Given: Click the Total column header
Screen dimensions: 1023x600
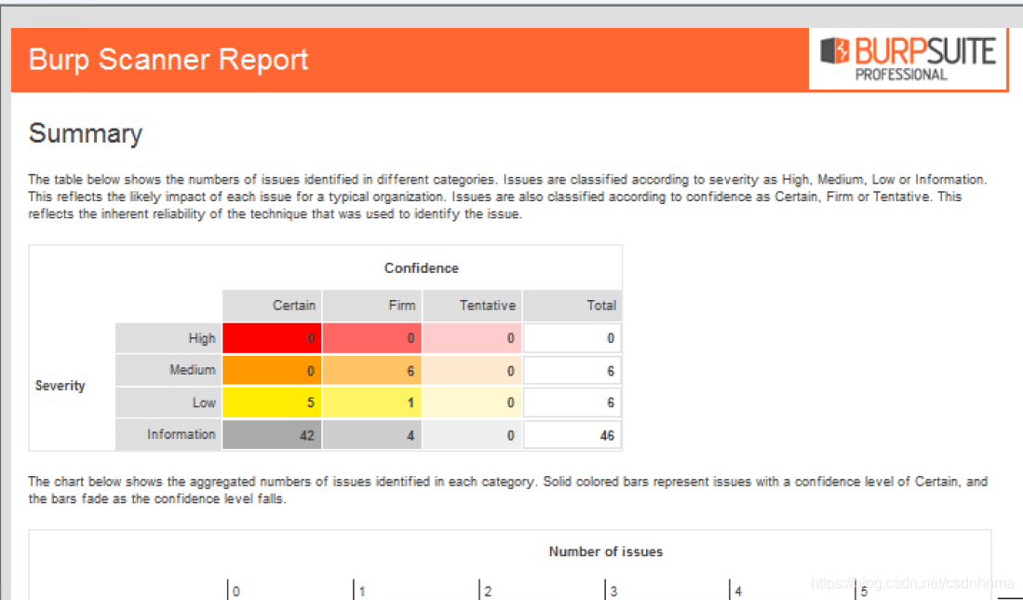Looking at the screenshot, I should pyautogui.click(x=572, y=306).
